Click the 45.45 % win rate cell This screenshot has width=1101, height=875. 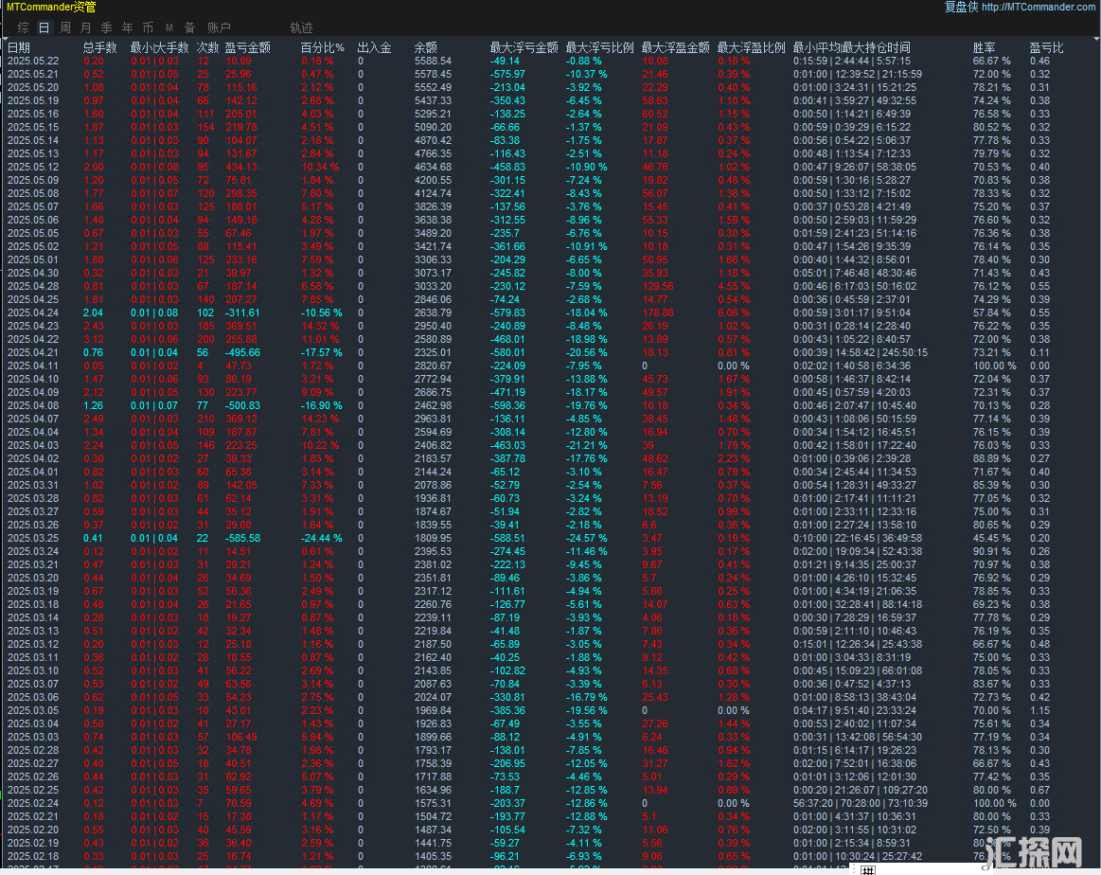coord(991,538)
